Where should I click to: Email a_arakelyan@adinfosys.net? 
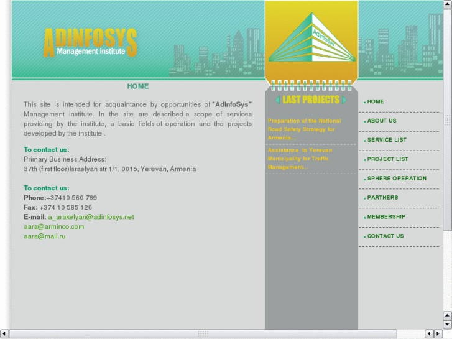91,217
